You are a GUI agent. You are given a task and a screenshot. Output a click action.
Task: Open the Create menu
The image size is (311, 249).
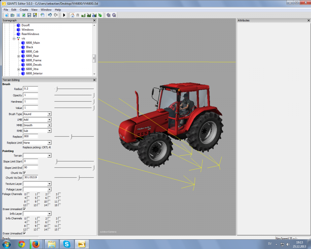[x=24, y=10]
